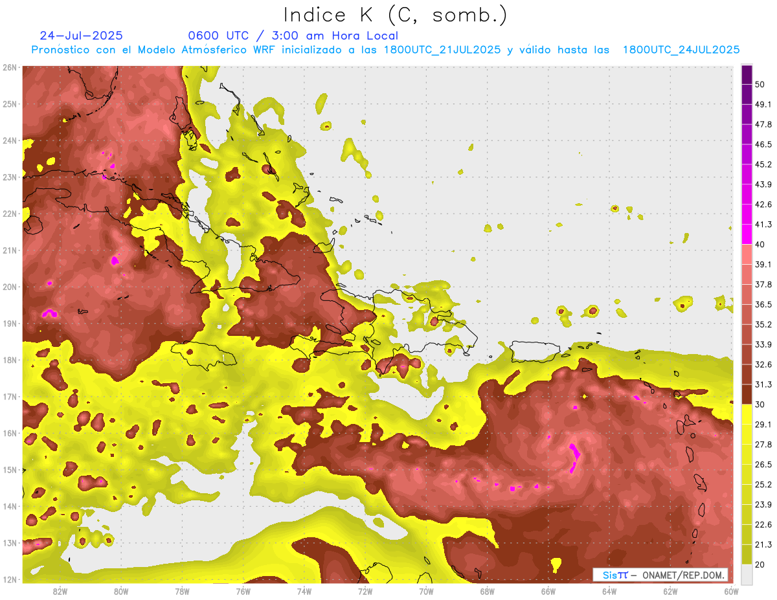Screen dimensions: 777x600
Task: Click the '24N' latitude label
Action: pyautogui.click(x=10, y=140)
